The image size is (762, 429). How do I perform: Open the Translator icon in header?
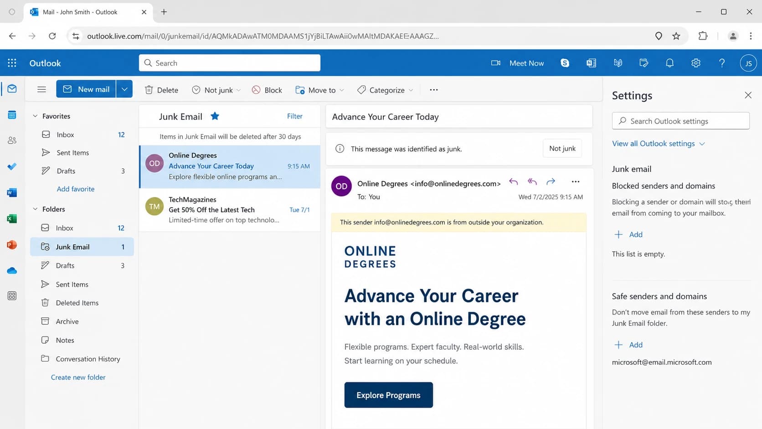coord(618,63)
